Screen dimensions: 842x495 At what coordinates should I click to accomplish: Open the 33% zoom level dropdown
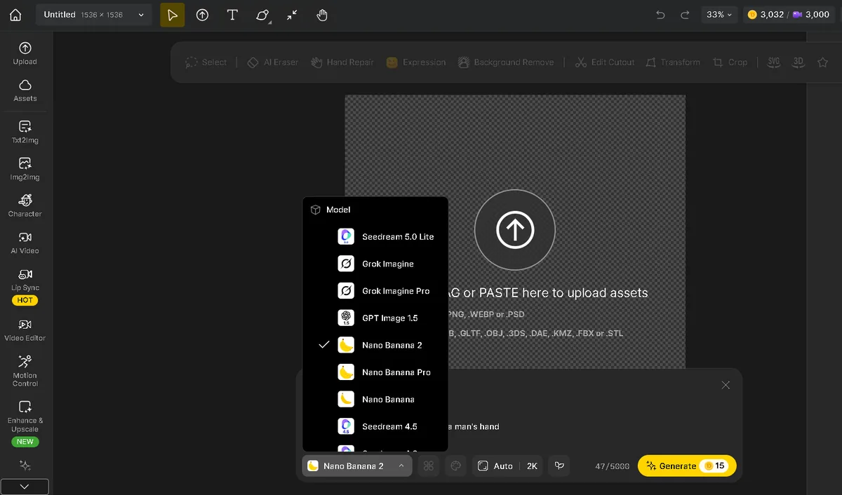coord(719,15)
